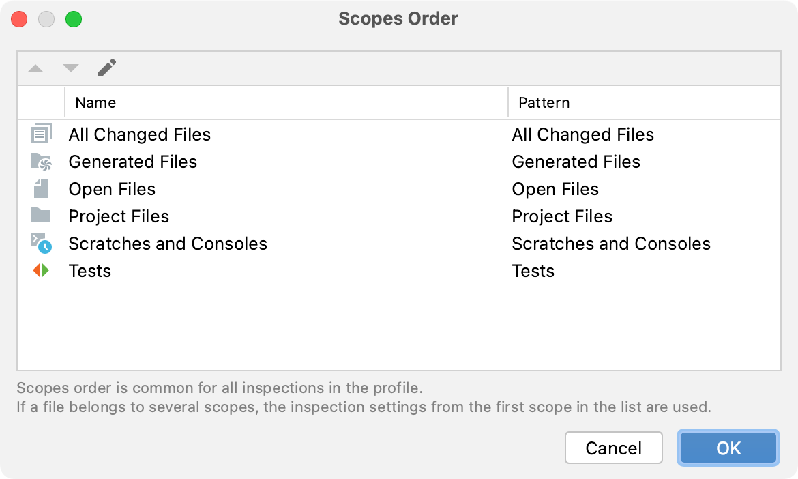Click the move scope up arrow icon
Viewport: 798px width, 479px height.
click(35, 68)
